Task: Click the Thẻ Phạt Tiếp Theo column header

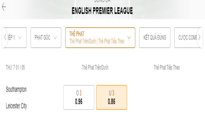Action: (167, 67)
